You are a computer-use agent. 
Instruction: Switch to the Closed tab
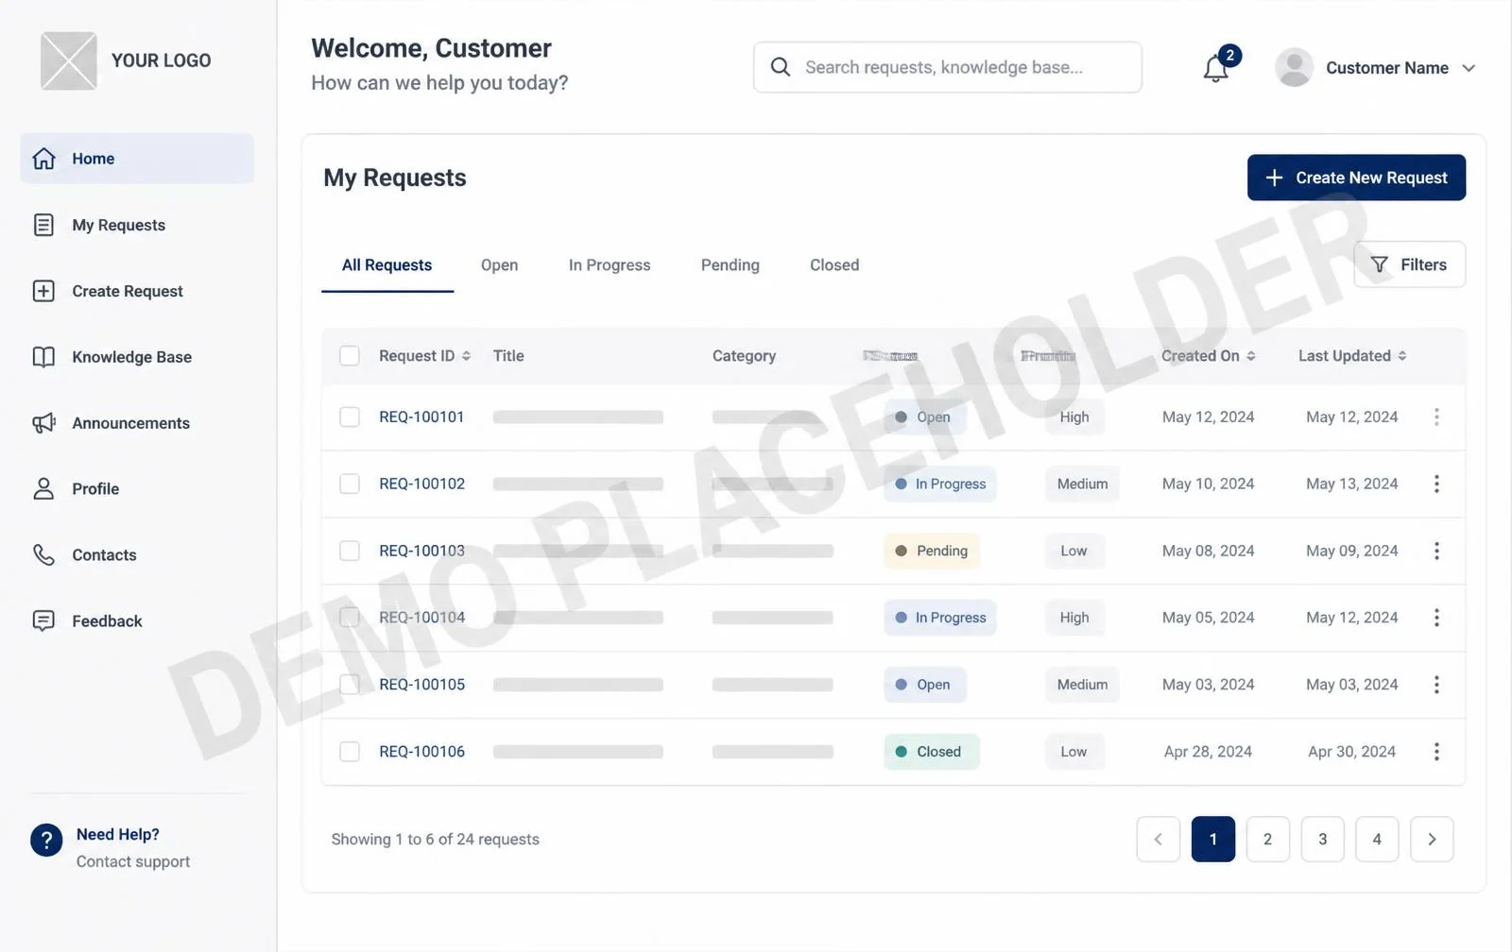[834, 265]
